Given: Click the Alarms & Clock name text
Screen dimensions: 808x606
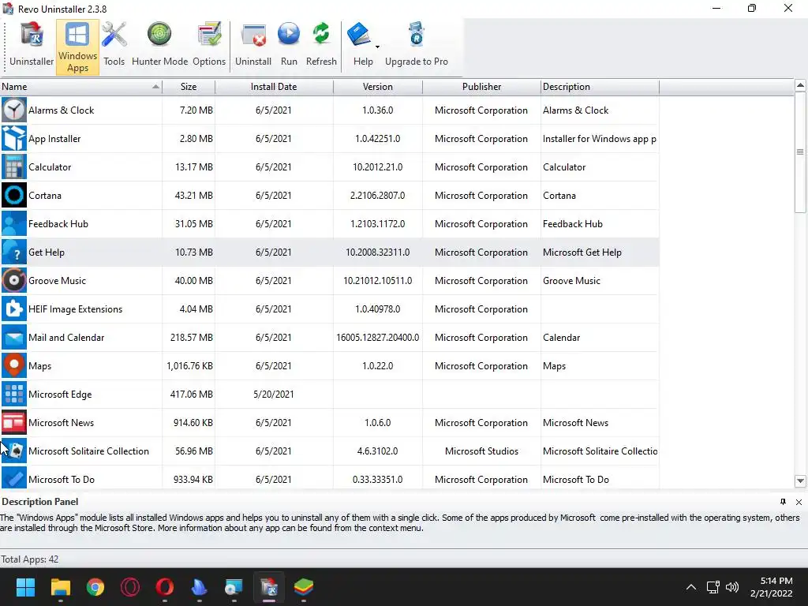Looking at the screenshot, I should pyautogui.click(x=62, y=110).
